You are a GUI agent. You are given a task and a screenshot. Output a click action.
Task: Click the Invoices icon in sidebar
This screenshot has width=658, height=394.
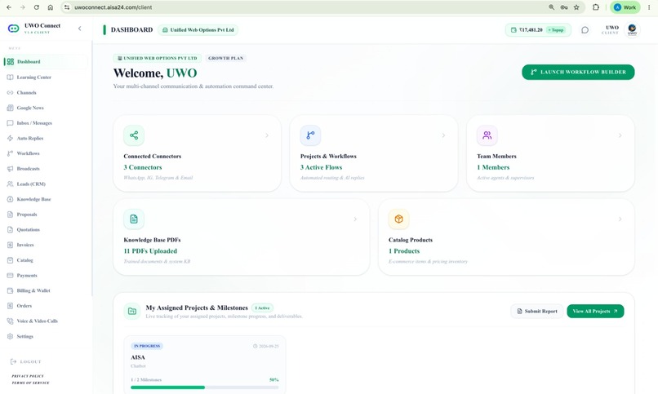pos(10,245)
